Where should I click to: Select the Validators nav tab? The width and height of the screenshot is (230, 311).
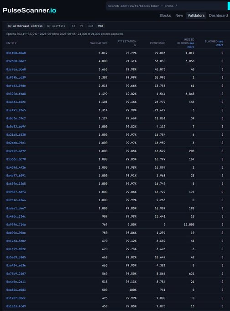196,16
